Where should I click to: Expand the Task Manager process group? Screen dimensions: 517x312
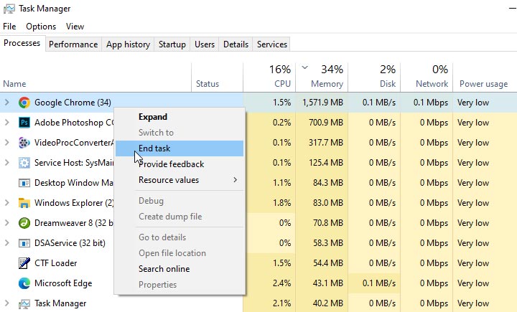tap(6, 303)
